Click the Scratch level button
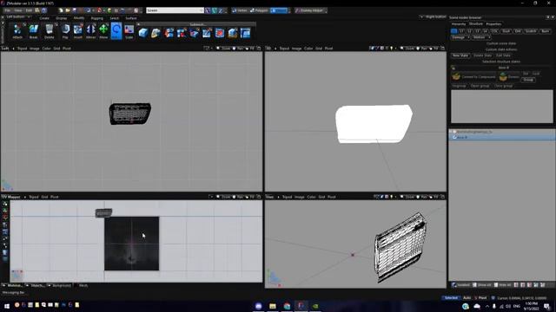The width and height of the screenshot is (556, 312). [531, 31]
